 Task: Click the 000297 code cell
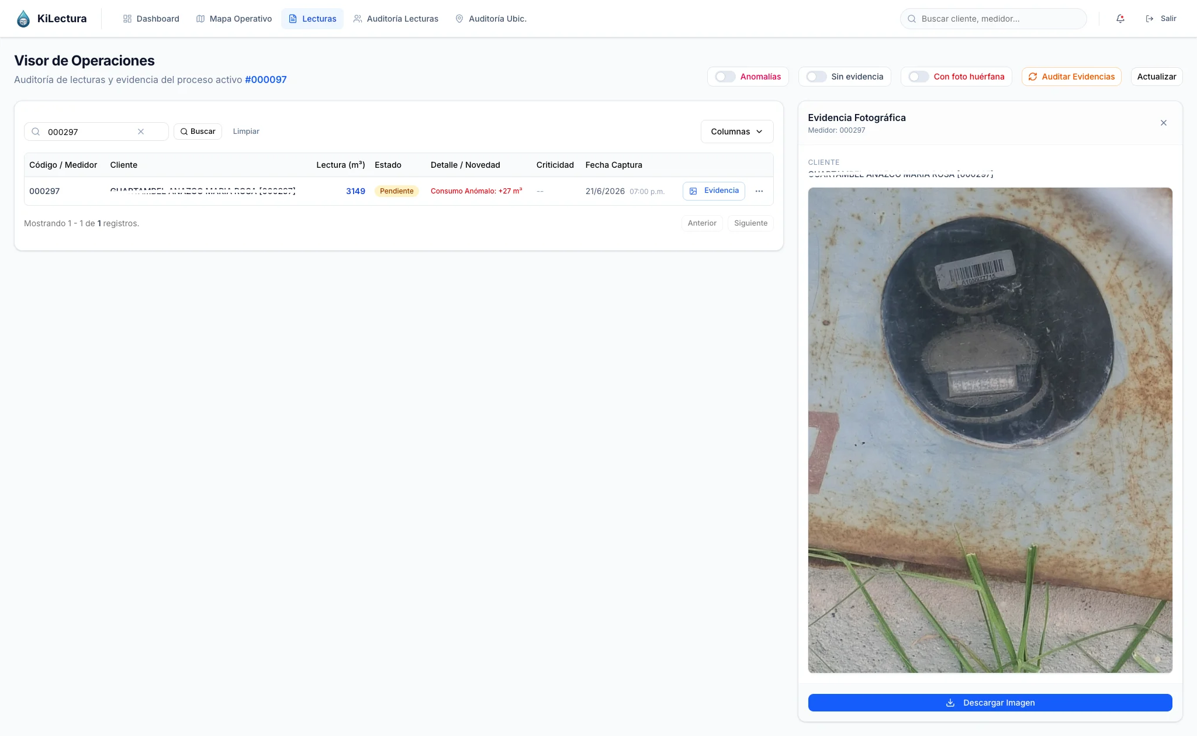pyautogui.click(x=44, y=191)
